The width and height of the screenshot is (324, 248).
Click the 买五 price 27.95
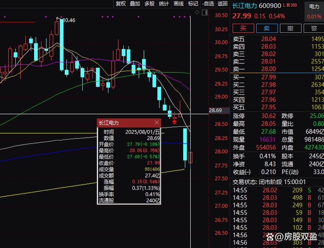[x=268, y=107]
